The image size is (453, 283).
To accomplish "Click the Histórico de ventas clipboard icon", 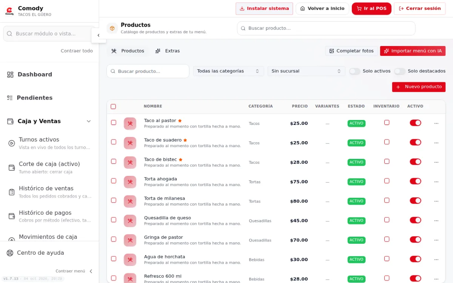I will (x=12, y=192).
